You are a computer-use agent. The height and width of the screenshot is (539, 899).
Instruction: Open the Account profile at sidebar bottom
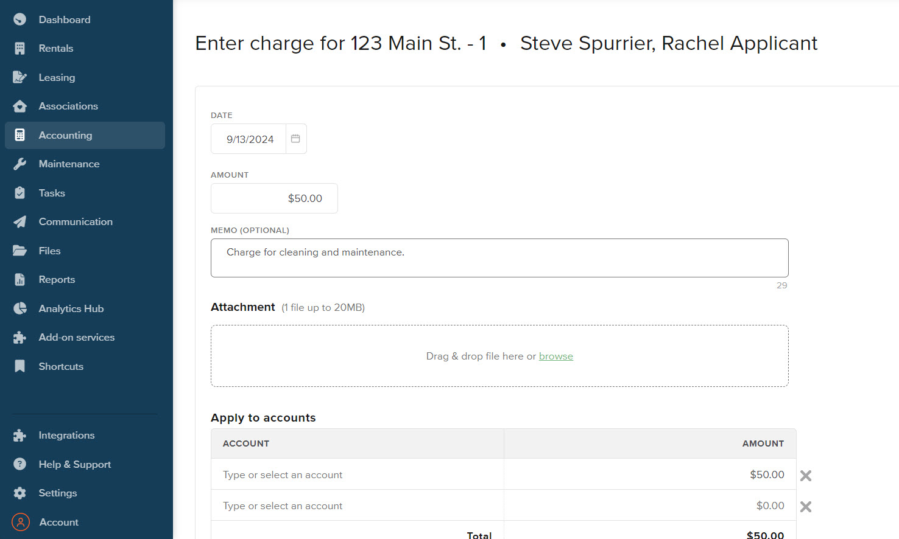tap(58, 522)
